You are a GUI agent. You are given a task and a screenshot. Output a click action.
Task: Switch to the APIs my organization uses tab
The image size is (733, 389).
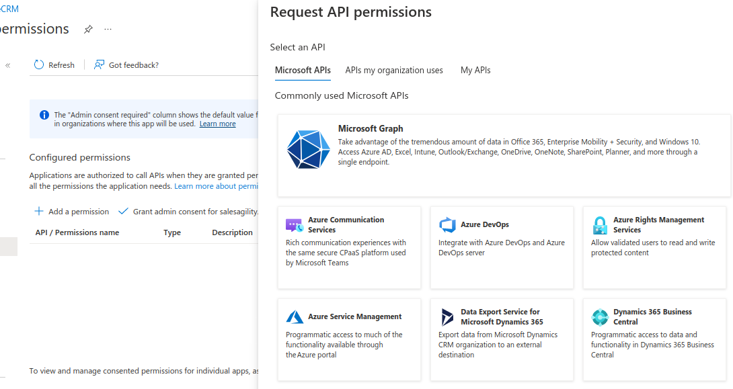(x=394, y=70)
